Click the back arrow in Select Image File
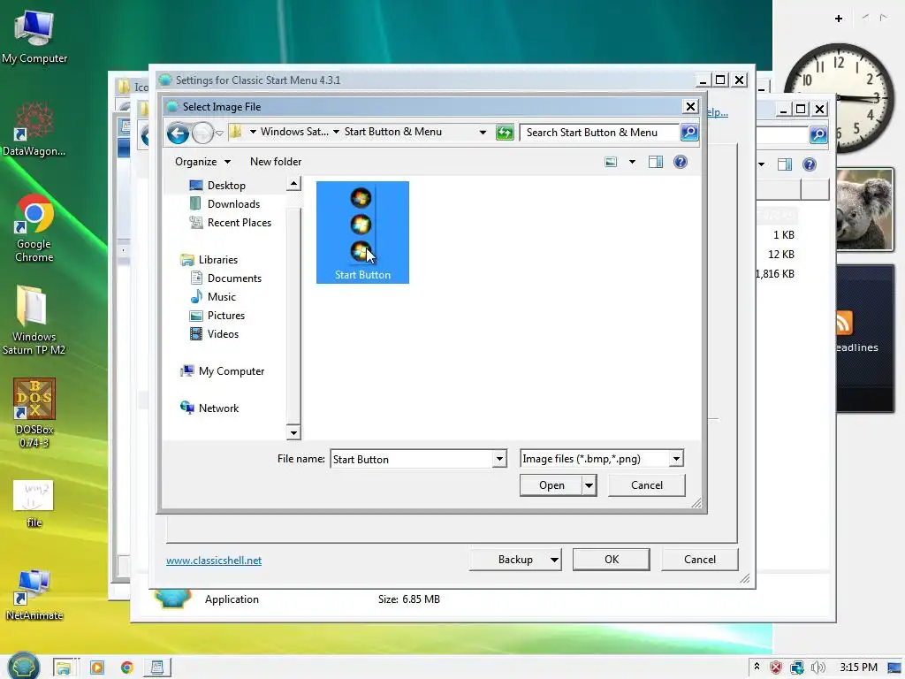Image resolution: width=905 pixels, height=679 pixels. (x=178, y=134)
